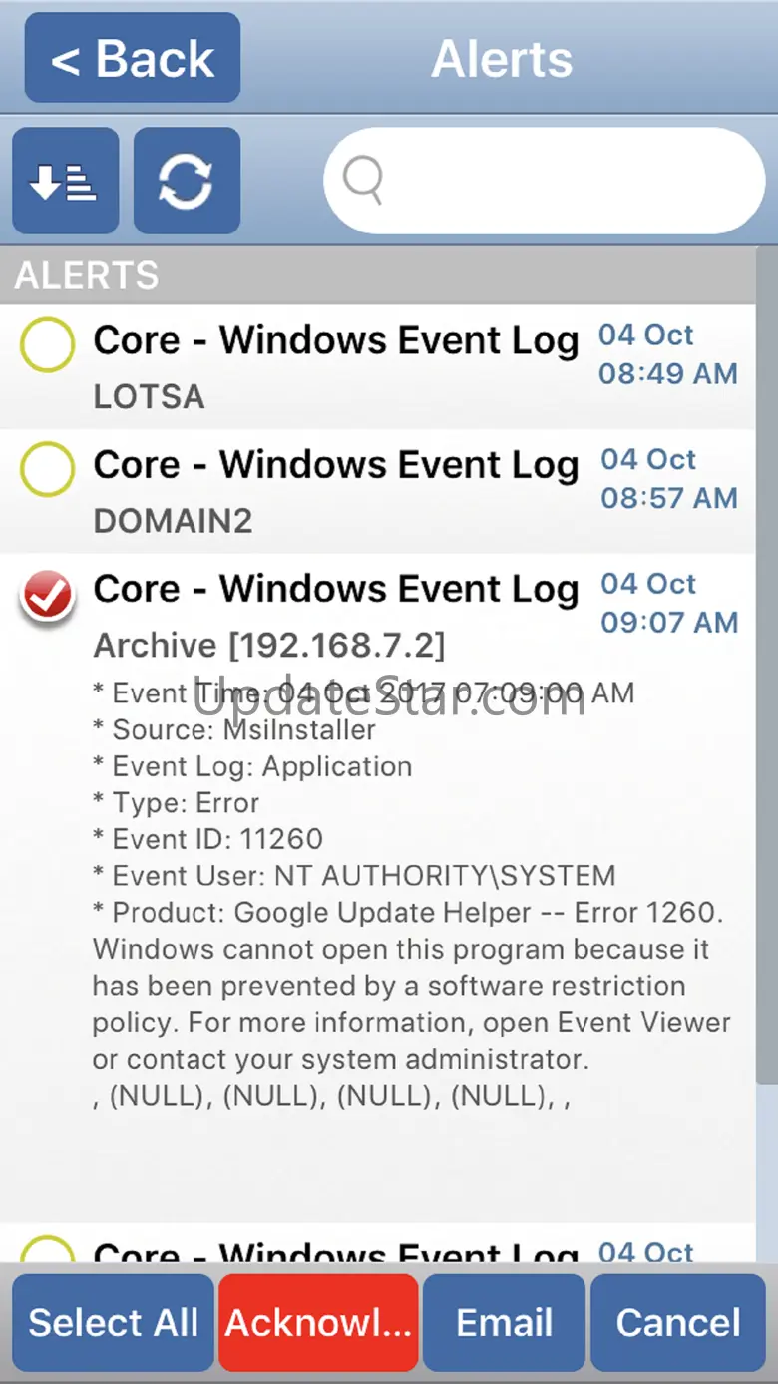Acknowledge the selected alert
This screenshot has height=1384, width=778.
pyautogui.click(x=318, y=1323)
